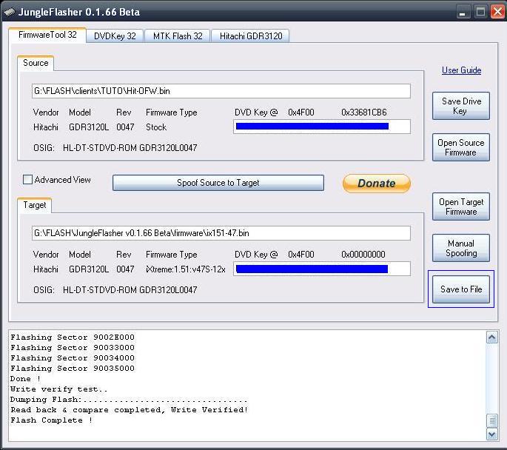Click the Source DVD key progress bar
The width and height of the screenshot is (507, 450).
pos(322,127)
